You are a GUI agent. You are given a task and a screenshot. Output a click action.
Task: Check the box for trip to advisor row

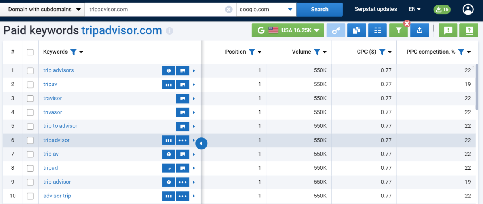point(30,126)
